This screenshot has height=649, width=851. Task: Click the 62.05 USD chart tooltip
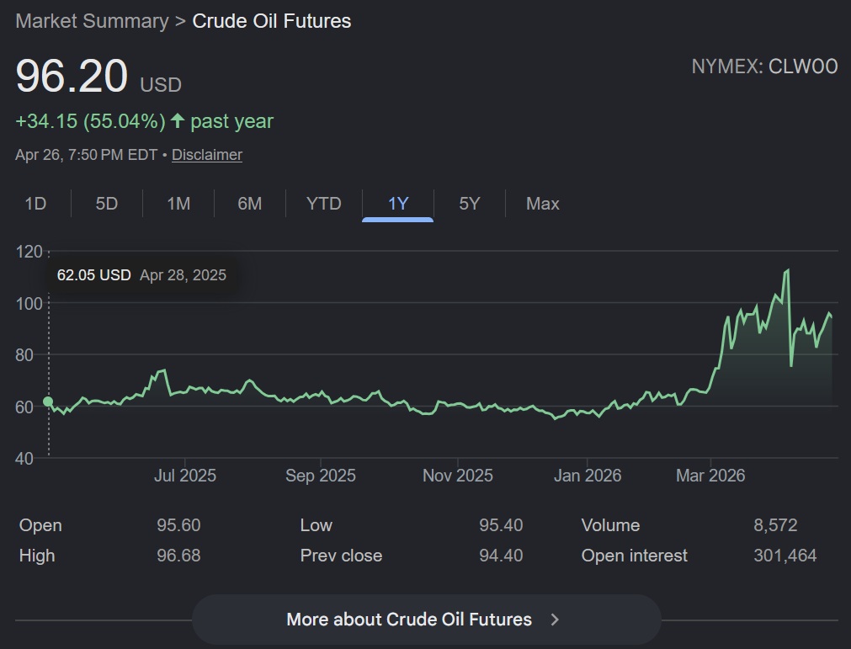(x=141, y=275)
